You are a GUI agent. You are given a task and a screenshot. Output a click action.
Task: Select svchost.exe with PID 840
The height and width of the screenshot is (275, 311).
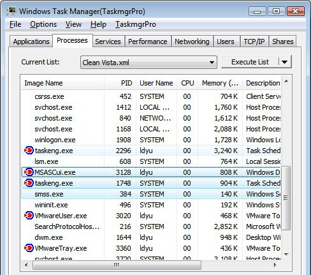tap(151, 118)
